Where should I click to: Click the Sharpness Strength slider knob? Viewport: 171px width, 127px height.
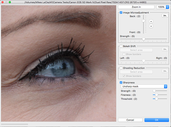click(154, 91)
